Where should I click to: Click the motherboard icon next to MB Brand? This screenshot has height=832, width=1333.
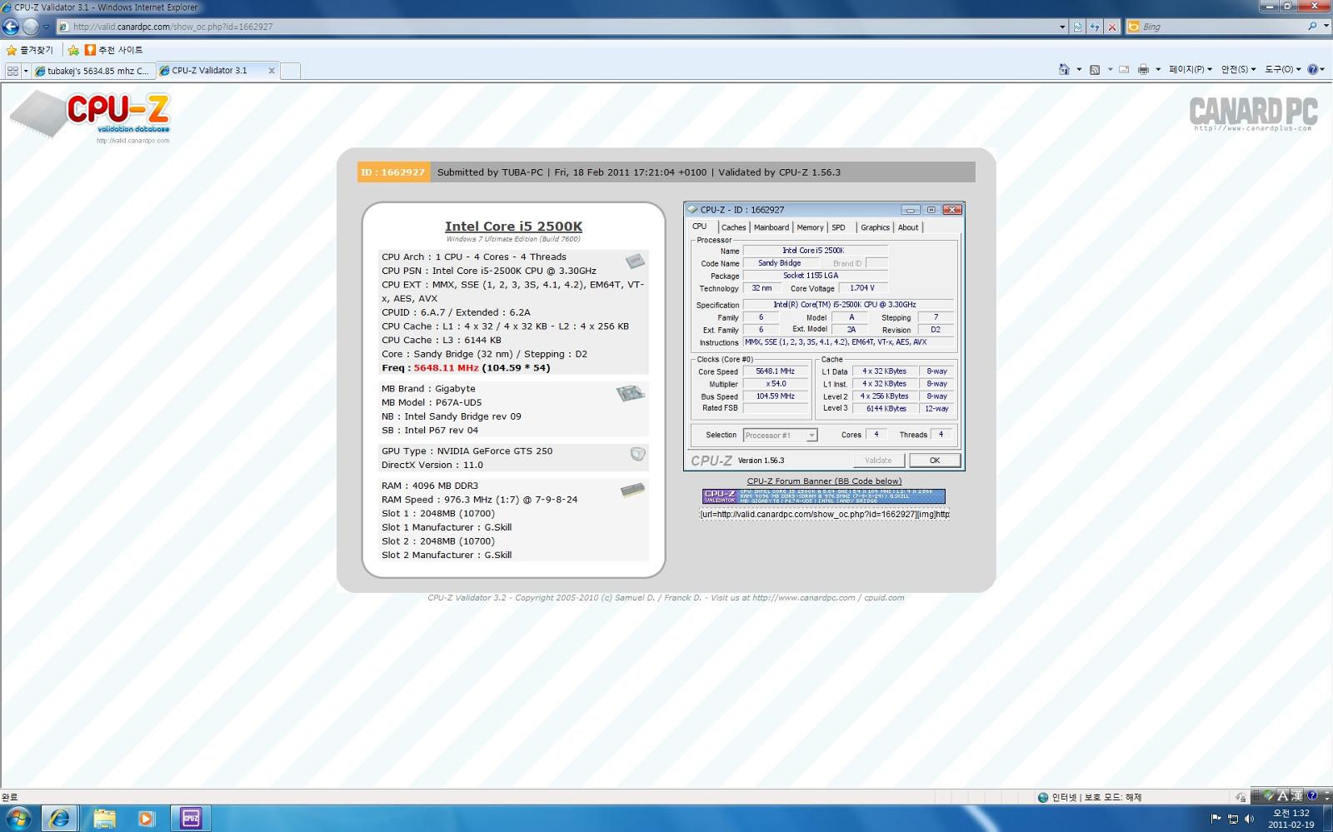click(631, 393)
